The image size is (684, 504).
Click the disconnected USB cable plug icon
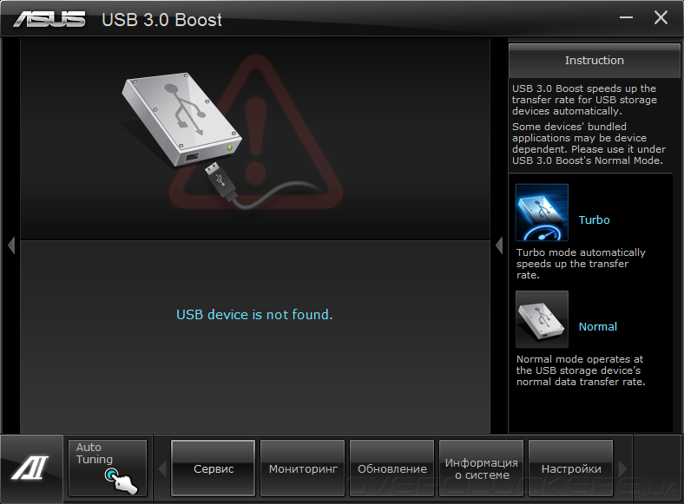(x=221, y=180)
